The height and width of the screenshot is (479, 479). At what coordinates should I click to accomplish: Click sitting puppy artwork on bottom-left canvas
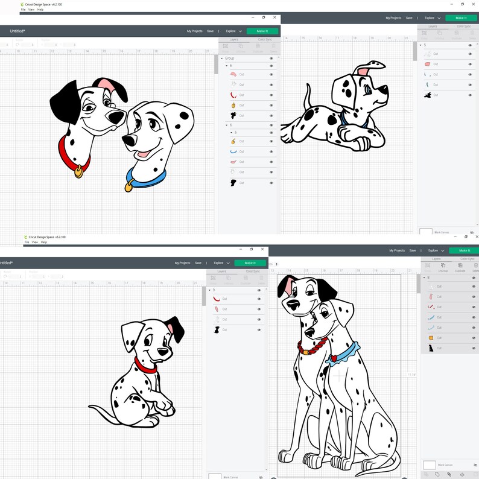(x=136, y=372)
